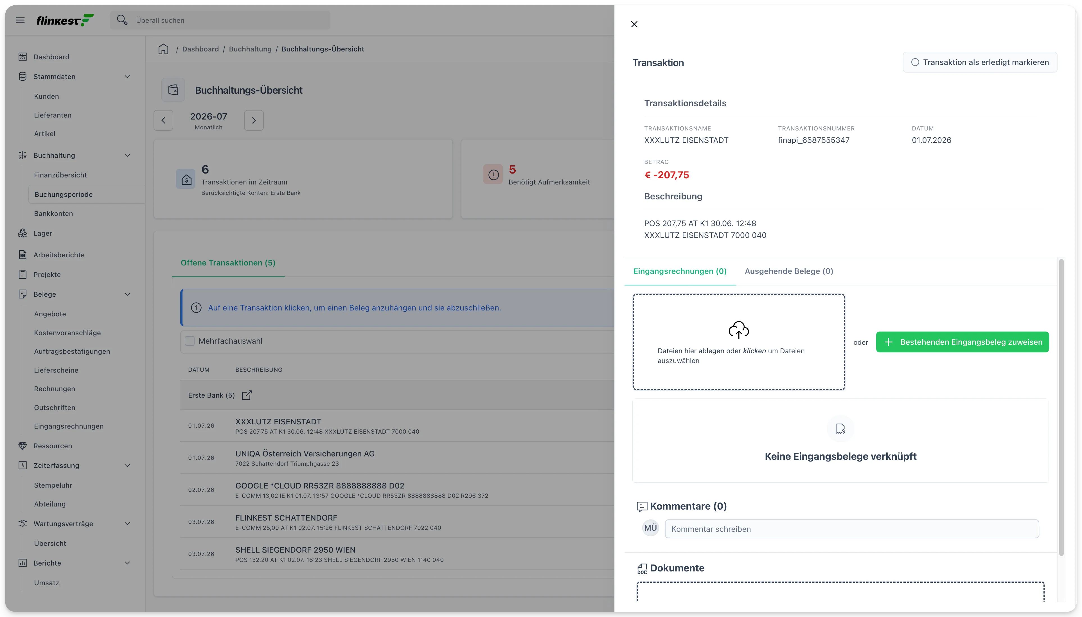Open Stempeluhr in the sidebar
This screenshot has height=617, width=1082.
(53, 485)
